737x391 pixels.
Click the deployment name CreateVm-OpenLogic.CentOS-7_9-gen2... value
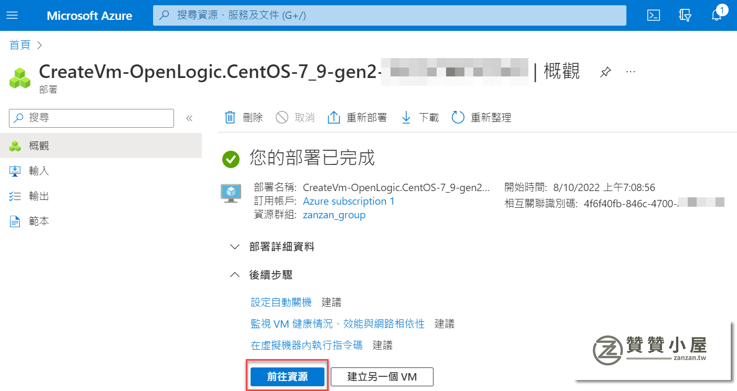click(x=397, y=187)
